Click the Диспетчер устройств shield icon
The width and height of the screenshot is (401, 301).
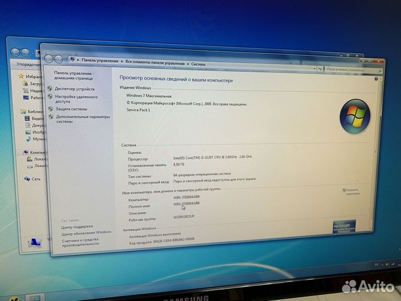[x=50, y=89]
